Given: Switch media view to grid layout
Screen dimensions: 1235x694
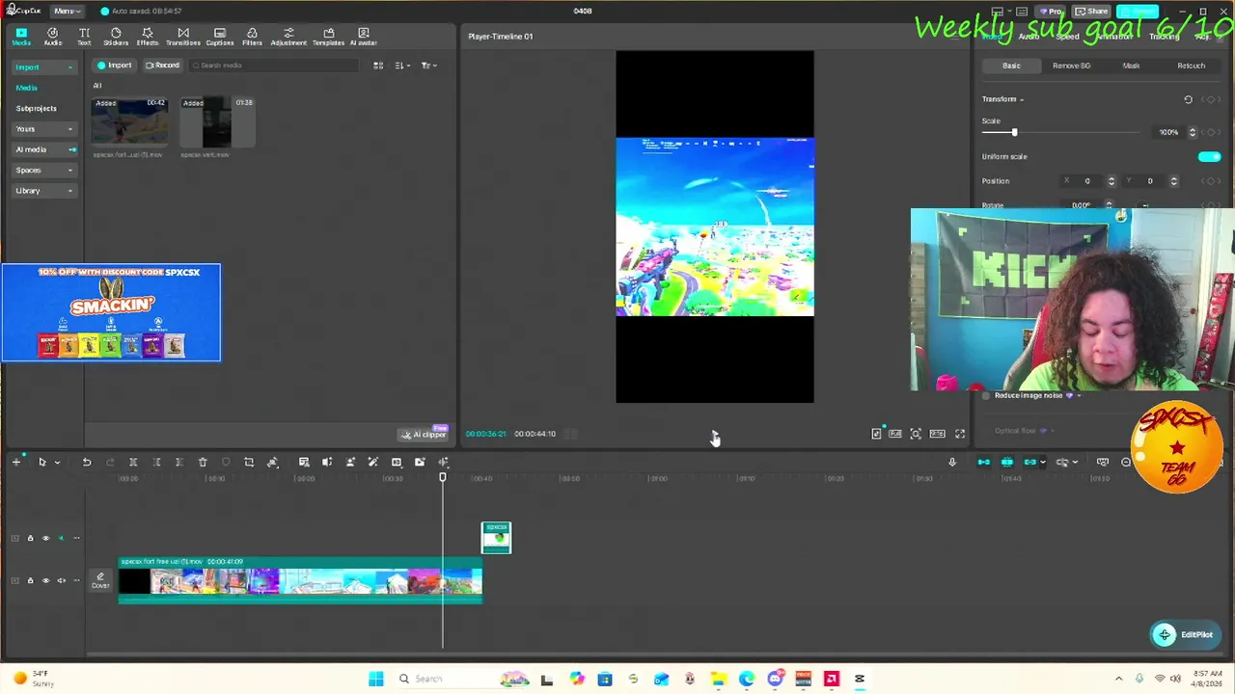Looking at the screenshot, I should [378, 66].
